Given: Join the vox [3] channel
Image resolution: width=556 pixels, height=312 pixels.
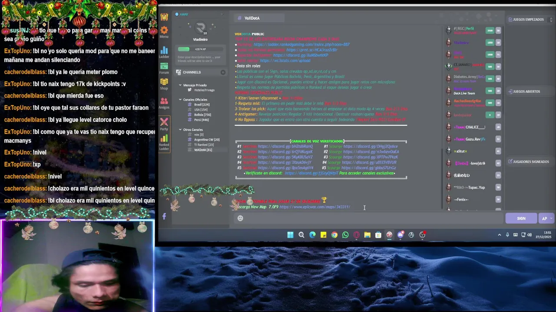Looking at the screenshot, I should [199, 134].
